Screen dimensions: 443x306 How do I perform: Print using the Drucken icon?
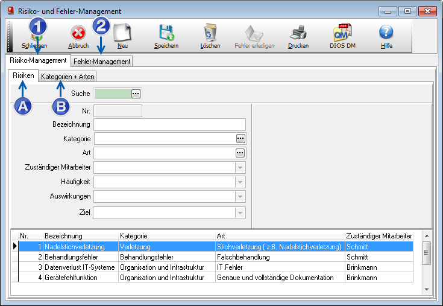[298, 33]
